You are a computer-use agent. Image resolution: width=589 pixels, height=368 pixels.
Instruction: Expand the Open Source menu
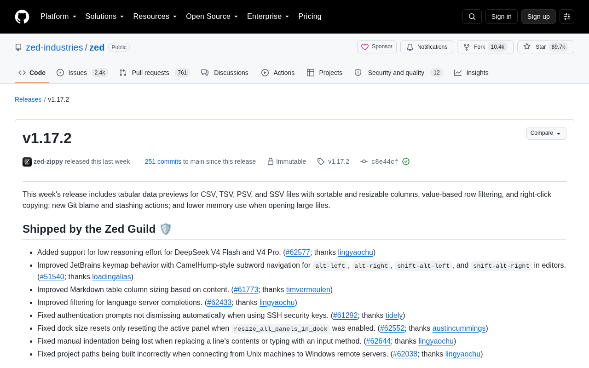click(212, 17)
